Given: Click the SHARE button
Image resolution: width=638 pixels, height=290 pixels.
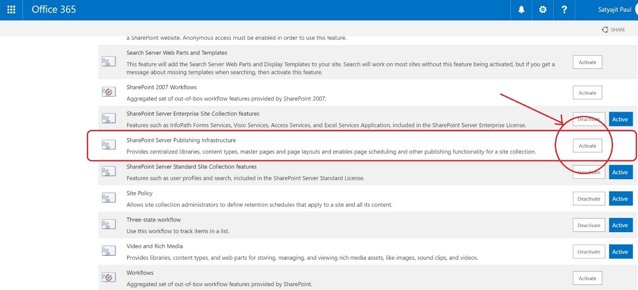Looking at the screenshot, I should 613,30.
